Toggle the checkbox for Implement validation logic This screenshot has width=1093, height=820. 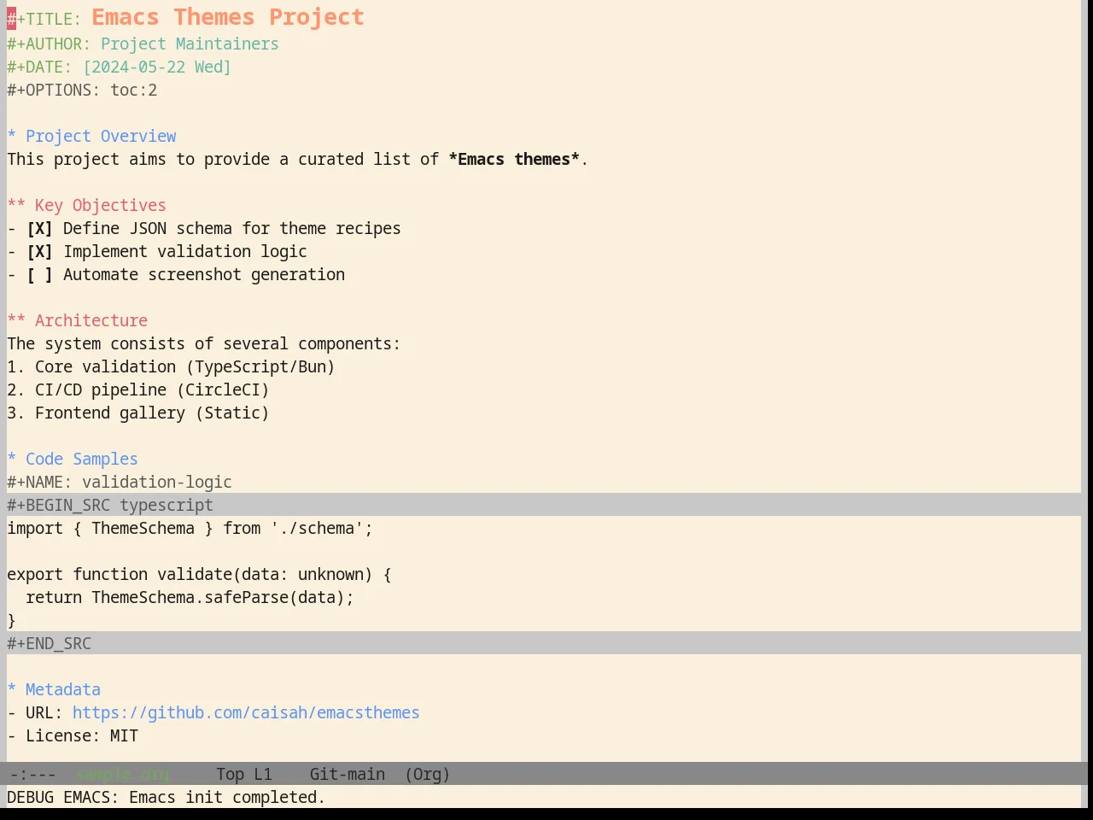(39, 252)
